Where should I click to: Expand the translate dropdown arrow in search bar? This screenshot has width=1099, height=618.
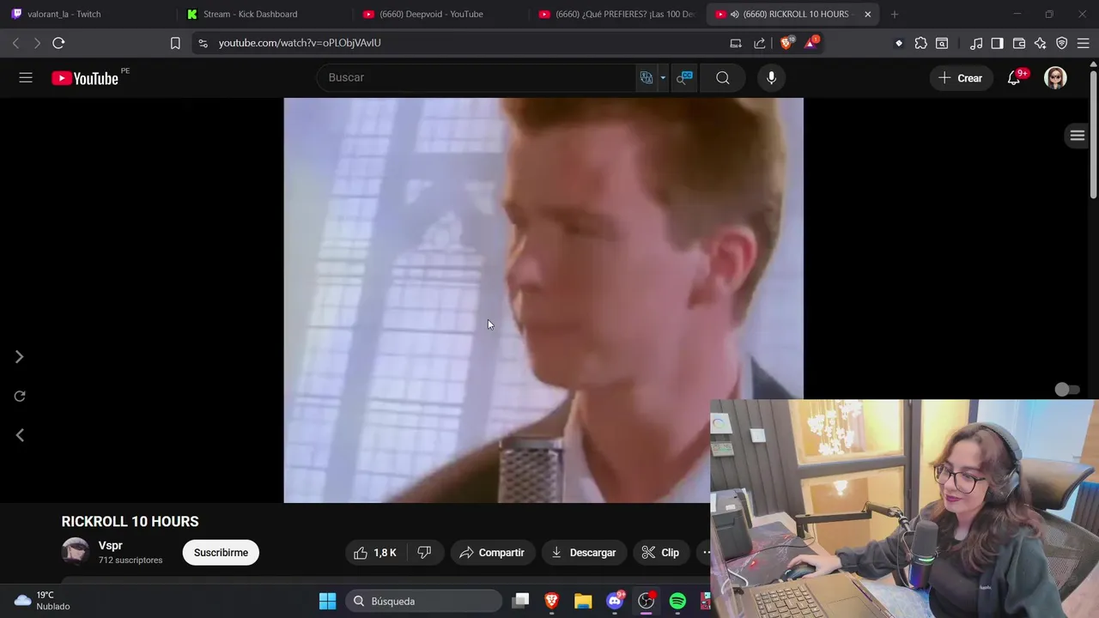point(662,78)
